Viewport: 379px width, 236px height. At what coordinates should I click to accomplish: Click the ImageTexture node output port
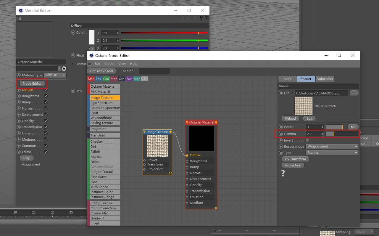(x=171, y=132)
